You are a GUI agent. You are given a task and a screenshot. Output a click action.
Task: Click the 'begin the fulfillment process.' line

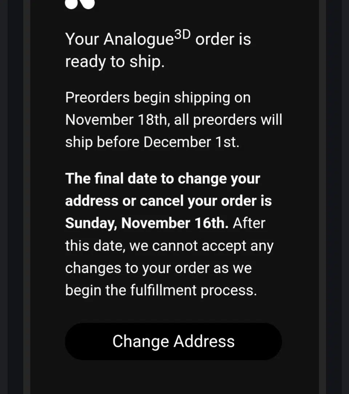[x=161, y=290]
